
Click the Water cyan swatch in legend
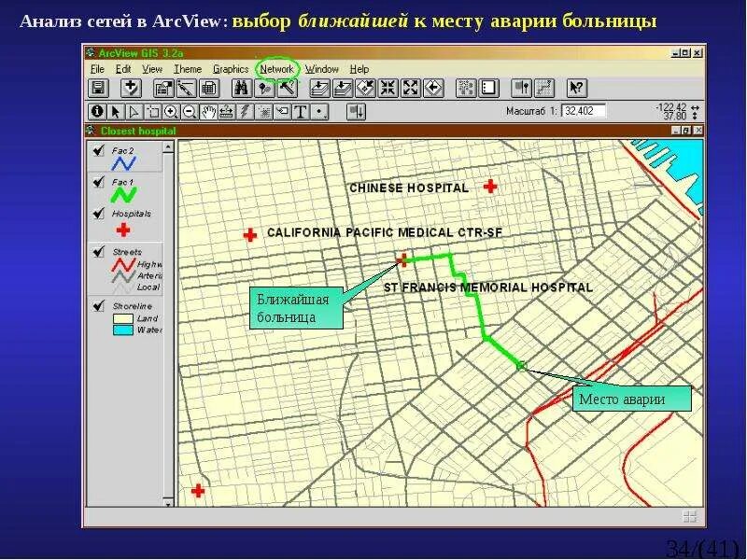tap(123, 330)
